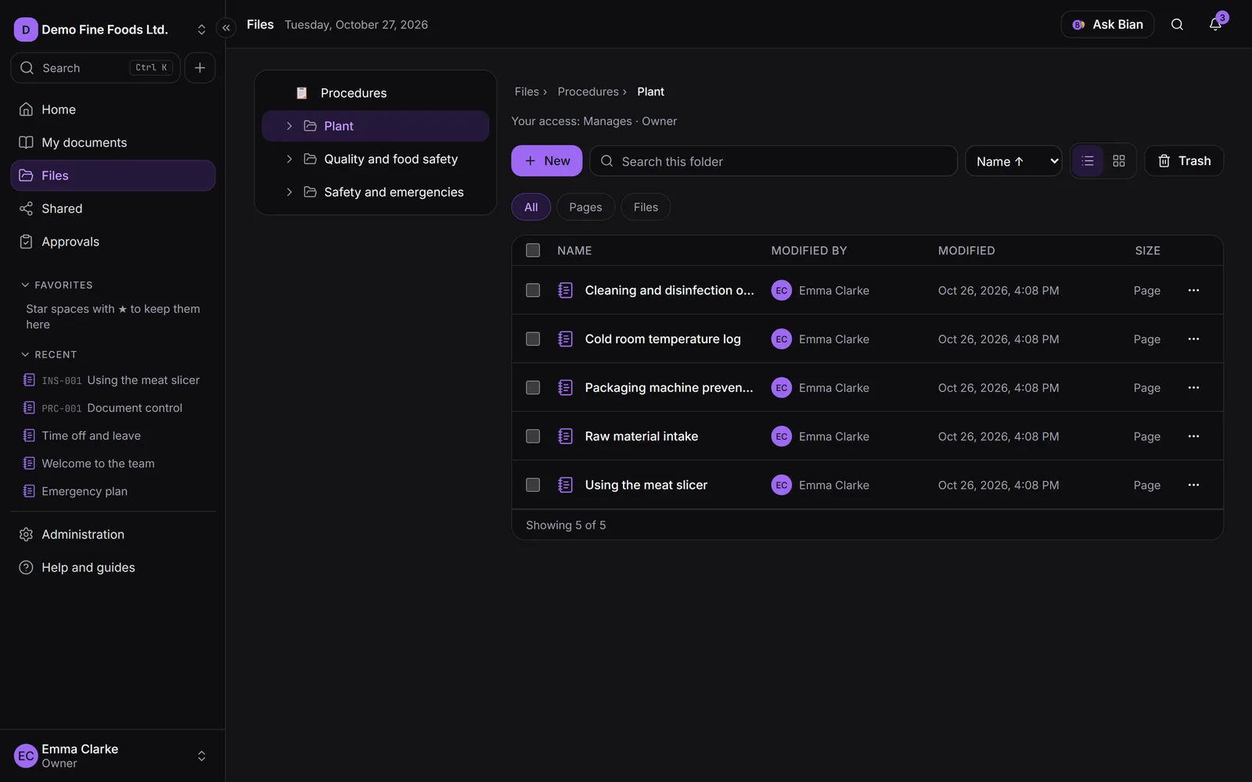Open row menu for Cold room temperature log
The width and height of the screenshot is (1252, 782).
click(x=1193, y=339)
